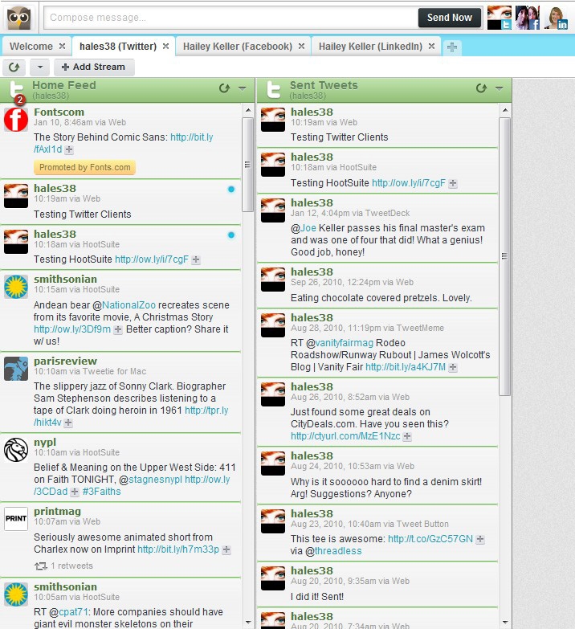
Task: Close the Hailey Keller (LinkedIn) tab
Action: 431,47
